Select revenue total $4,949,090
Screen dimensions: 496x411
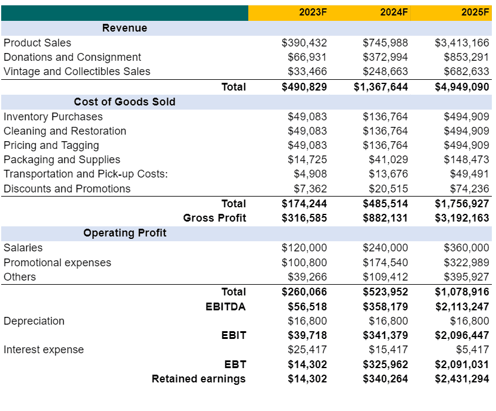(x=462, y=87)
